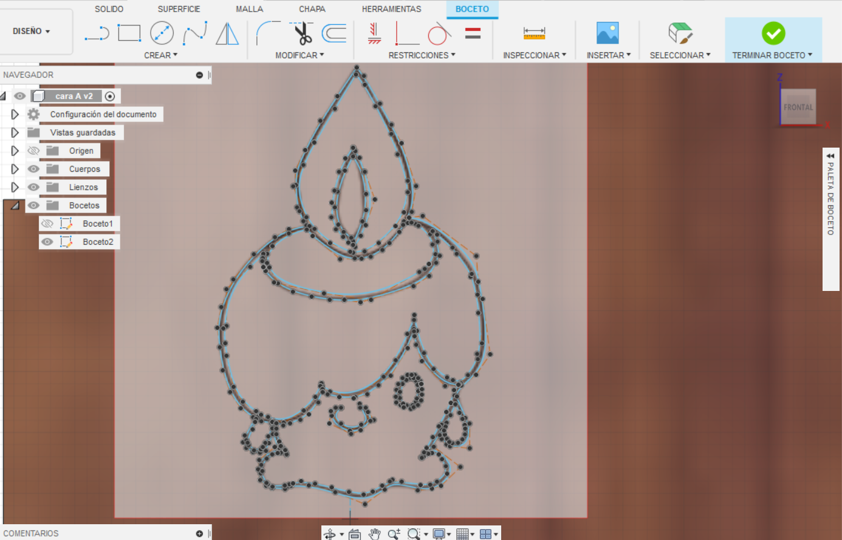Viewport: 842px width, 540px height.
Task: Click the Select tool icon
Action: tap(680, 33)
